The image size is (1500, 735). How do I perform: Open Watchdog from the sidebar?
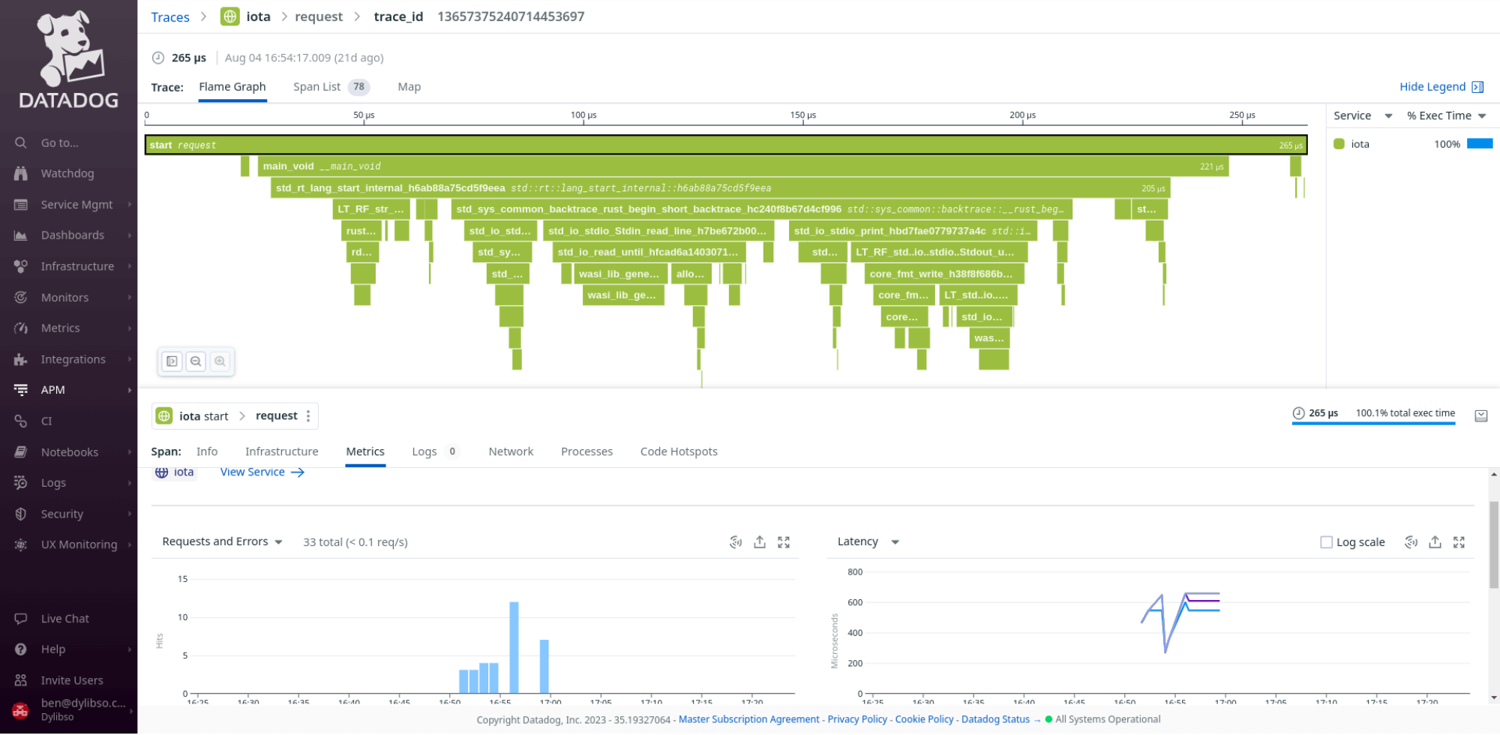click(67, 173)
